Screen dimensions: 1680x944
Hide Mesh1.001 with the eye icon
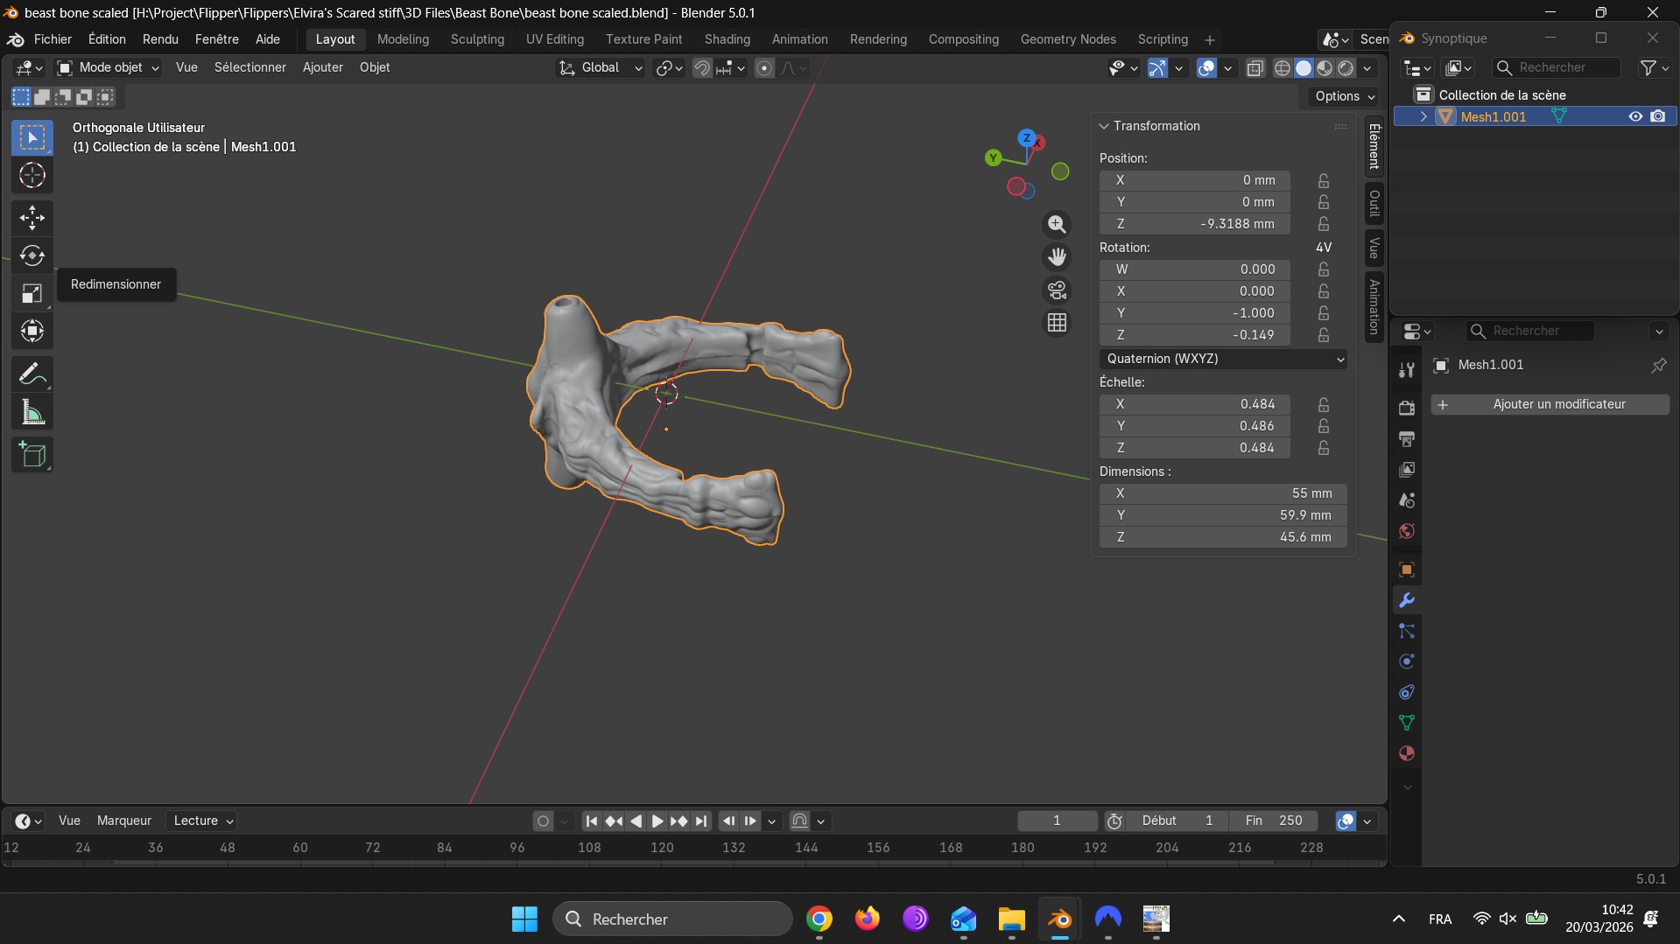[1634, 116]
